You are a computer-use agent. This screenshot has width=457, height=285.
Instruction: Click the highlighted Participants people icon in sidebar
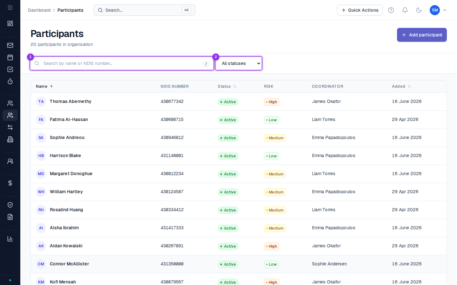[x=10, y=115]
